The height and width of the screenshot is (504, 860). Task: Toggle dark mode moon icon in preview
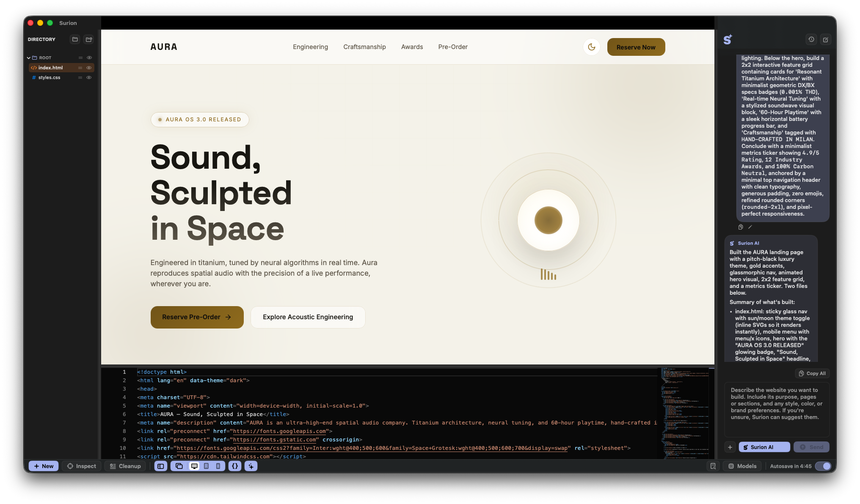click(x=592, y=47)
